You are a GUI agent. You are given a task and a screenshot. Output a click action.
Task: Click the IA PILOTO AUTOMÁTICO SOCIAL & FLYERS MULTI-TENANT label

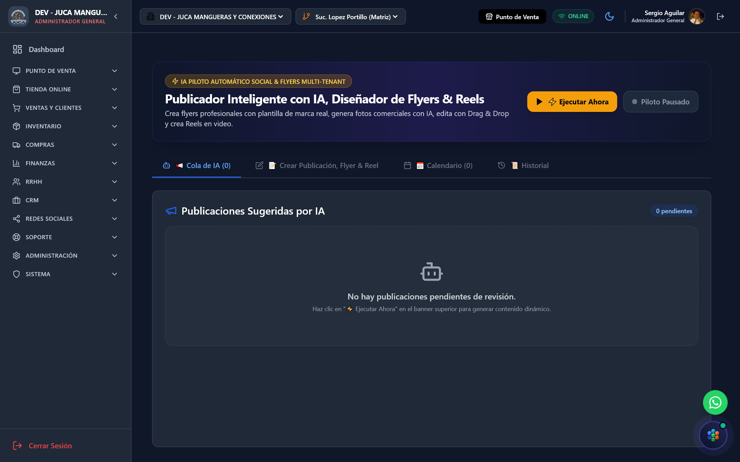[258, 81]
